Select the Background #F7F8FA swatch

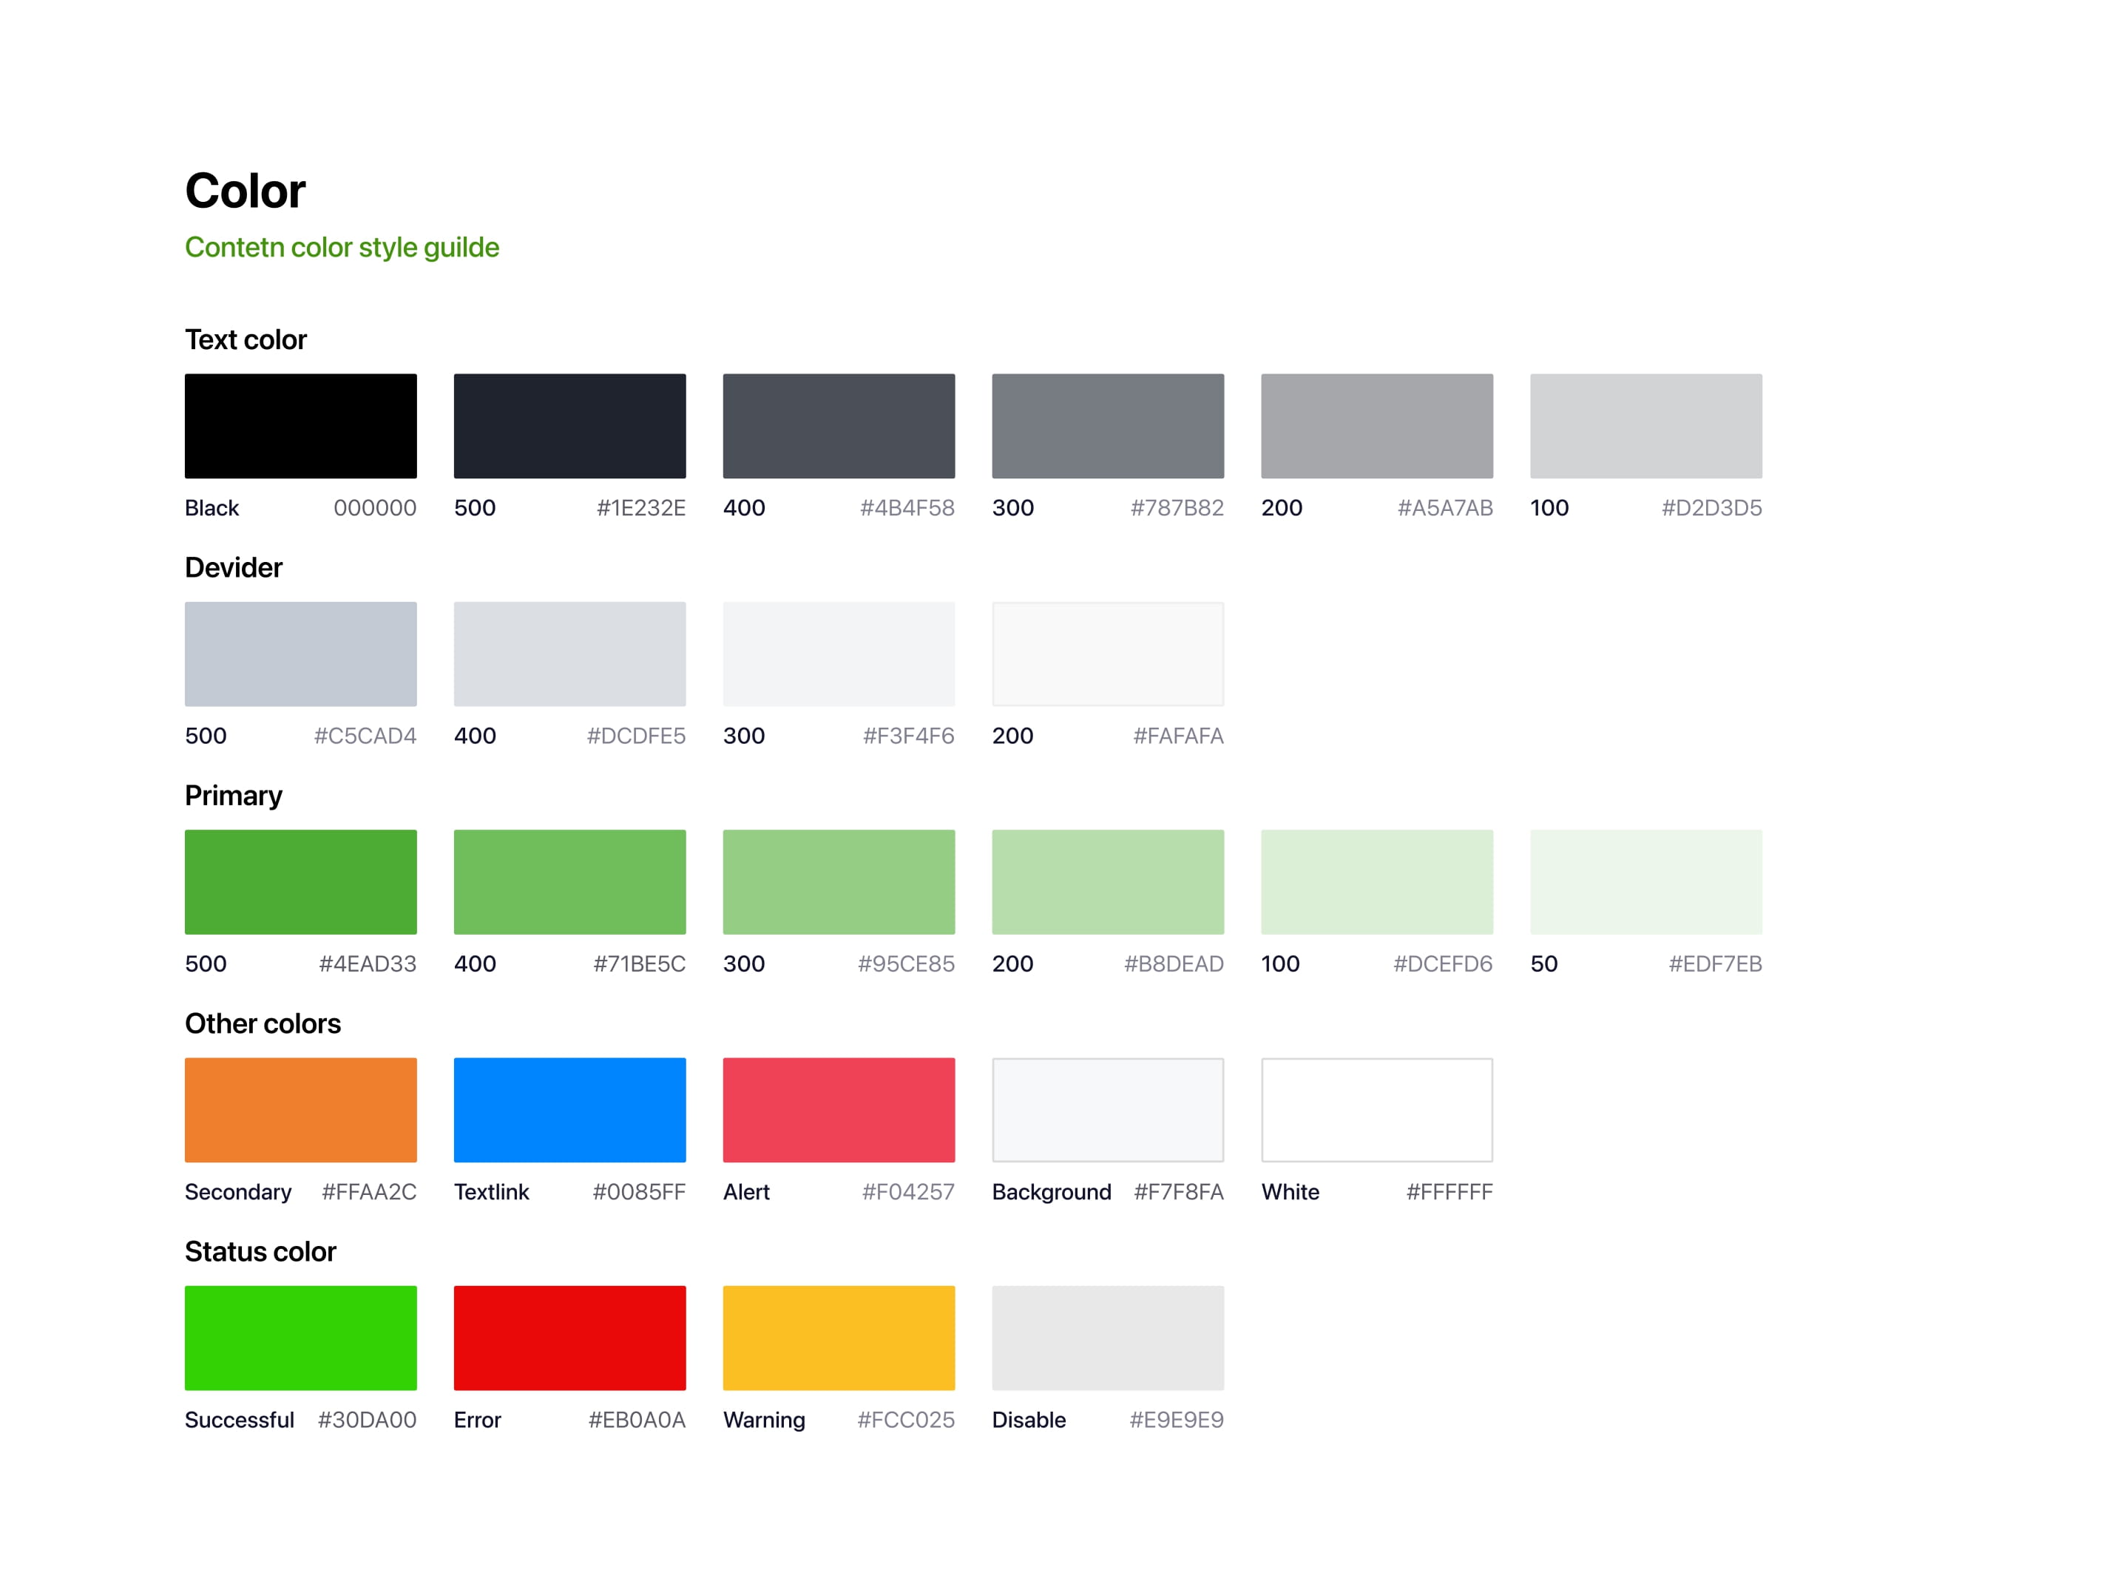(1108, 1110)
